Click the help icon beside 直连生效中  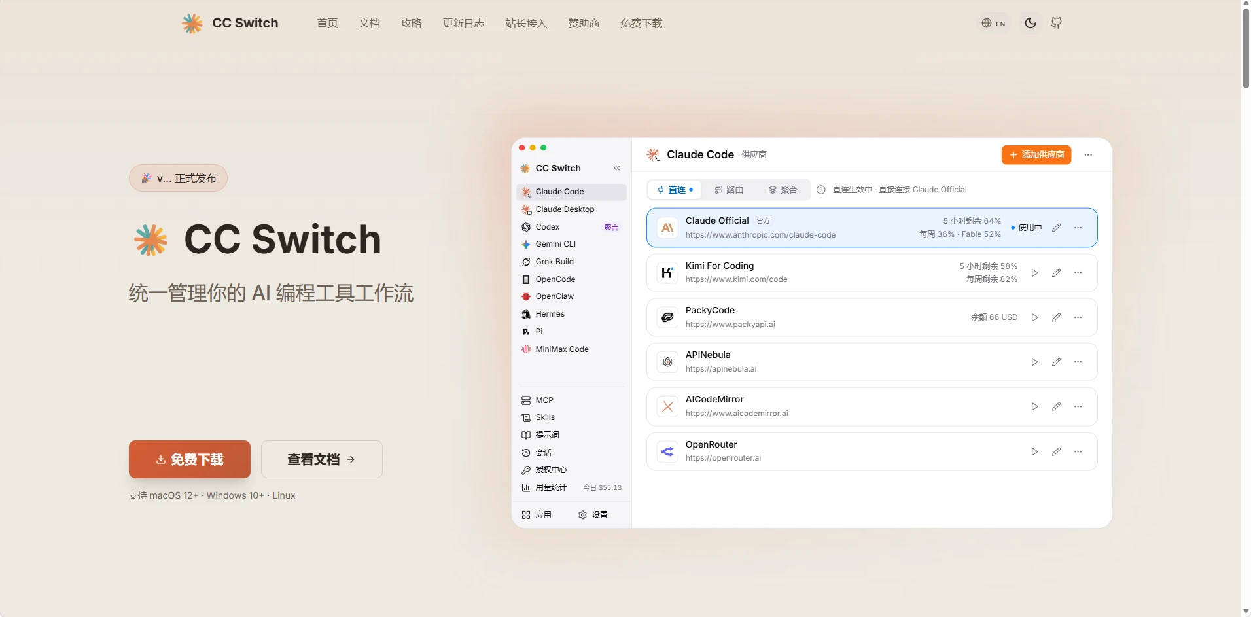(820, 190)
